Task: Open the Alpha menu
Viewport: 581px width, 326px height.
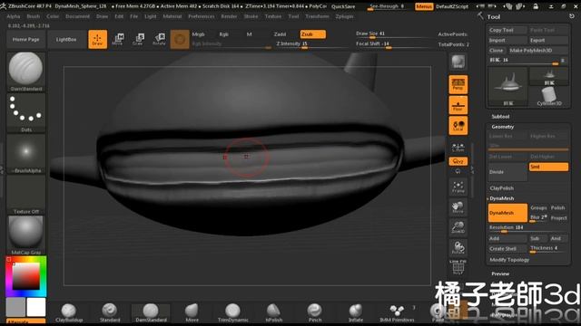Action: [14, 16]
